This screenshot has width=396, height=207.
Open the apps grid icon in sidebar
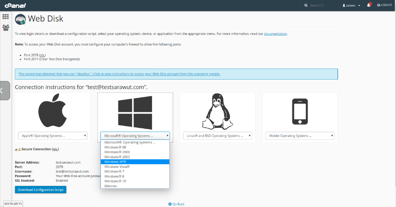coord(6,17)
